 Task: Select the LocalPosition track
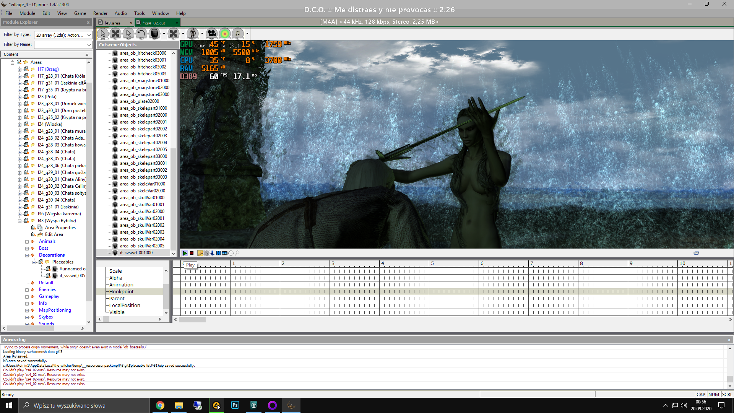[x=125, y=305]
